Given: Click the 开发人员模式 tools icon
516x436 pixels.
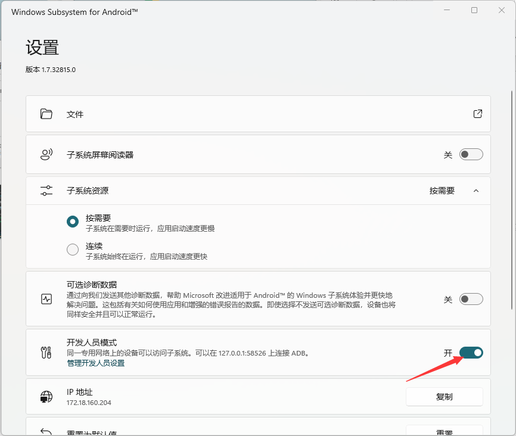Looking at the screenshot, I should (x=46, y=353).
